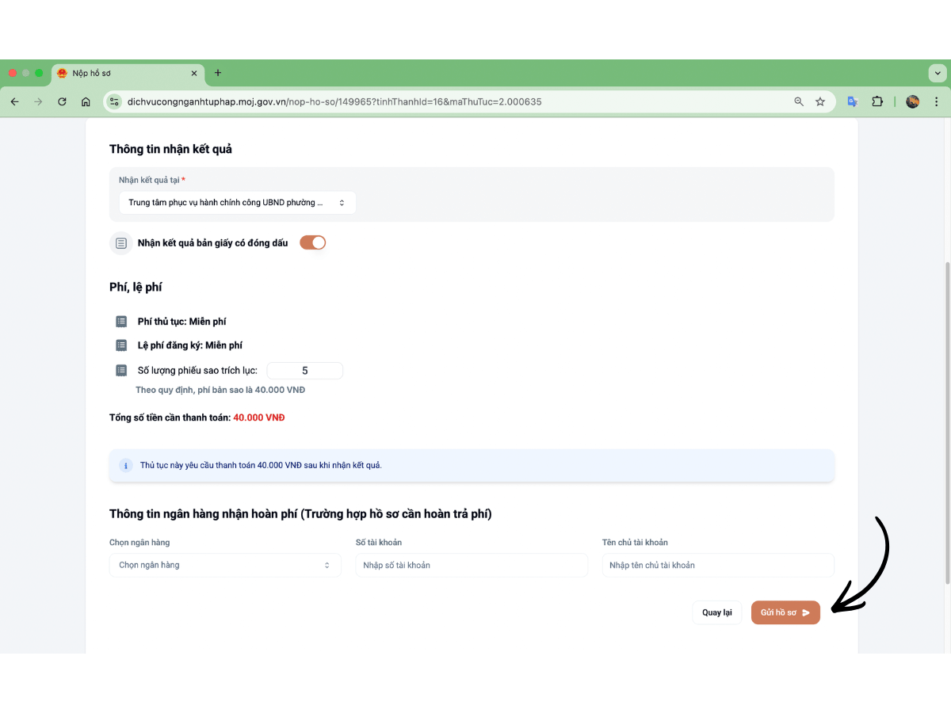The image size is (951, 713).
Task: Go to the browser home icon
Action: coord(86,101)
